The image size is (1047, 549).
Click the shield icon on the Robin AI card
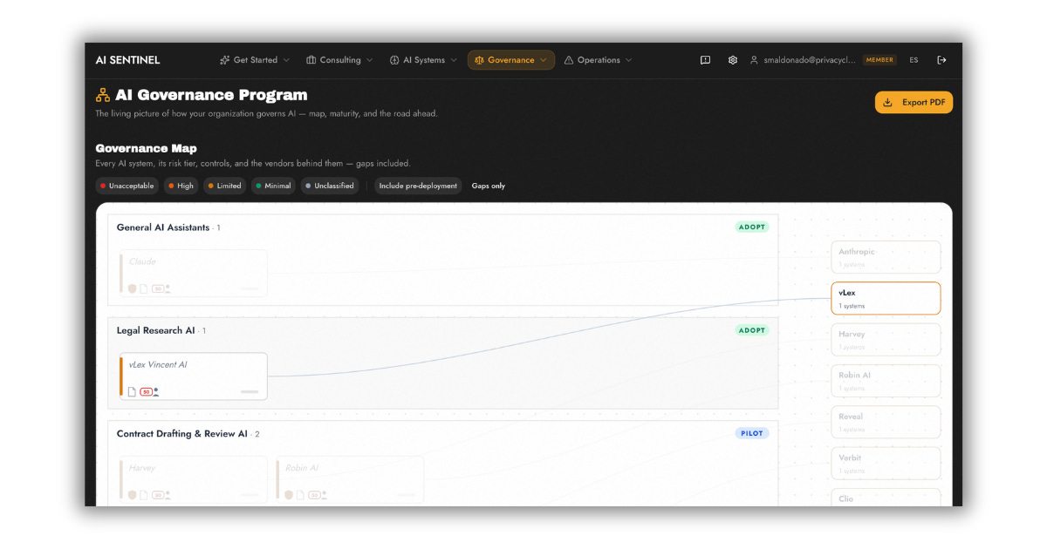(290, 495)
